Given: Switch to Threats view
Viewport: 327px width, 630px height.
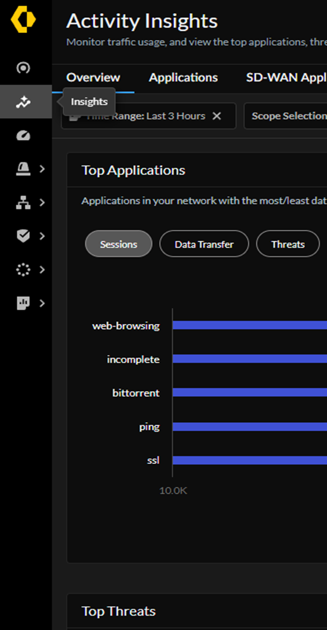Looking at the screenshot, I should (x=287, y=243).
